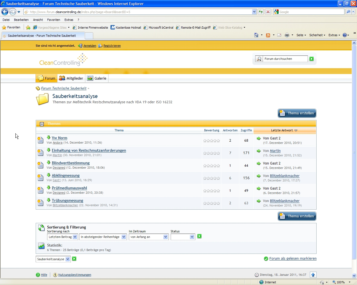Open the Favoriten menu
357x285 pixels.
tap(54, 20)
